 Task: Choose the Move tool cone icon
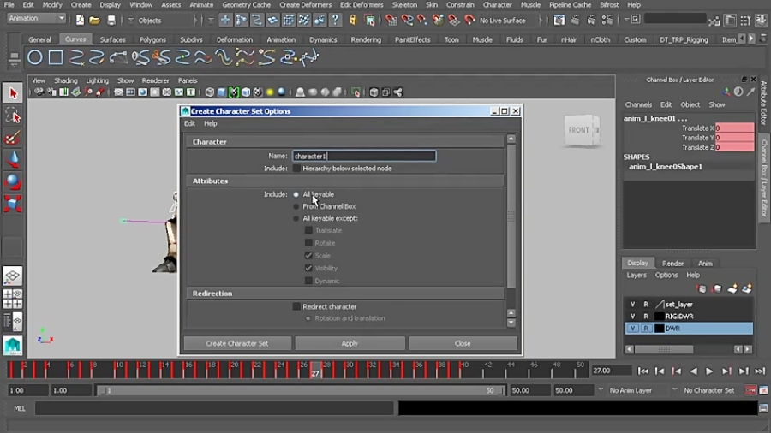pos(13,159)
